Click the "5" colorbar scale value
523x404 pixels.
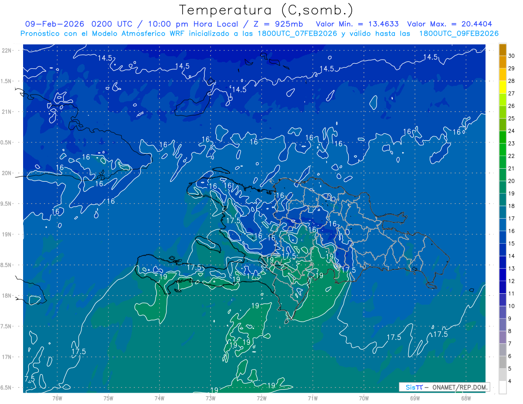(x=510, y=369)
